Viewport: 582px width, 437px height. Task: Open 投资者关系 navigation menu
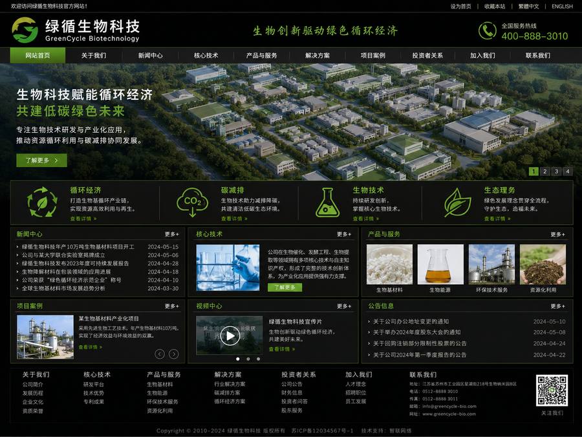[x=427, y=56]
